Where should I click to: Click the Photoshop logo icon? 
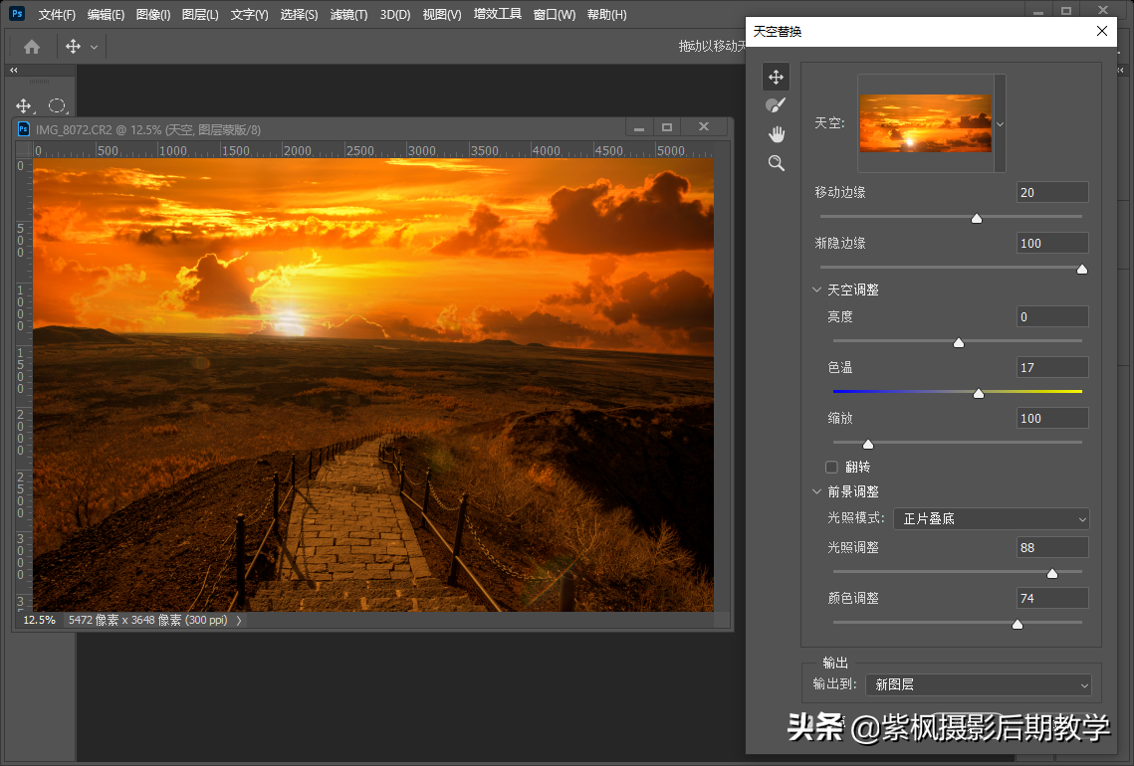17,14
